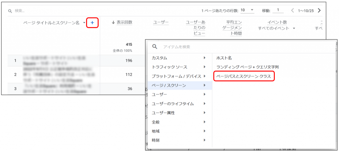Image resolution: width=339 pixels, height=152 pixels.
Task: Click value 112 in row 2
Action: (x=129, y=75)
